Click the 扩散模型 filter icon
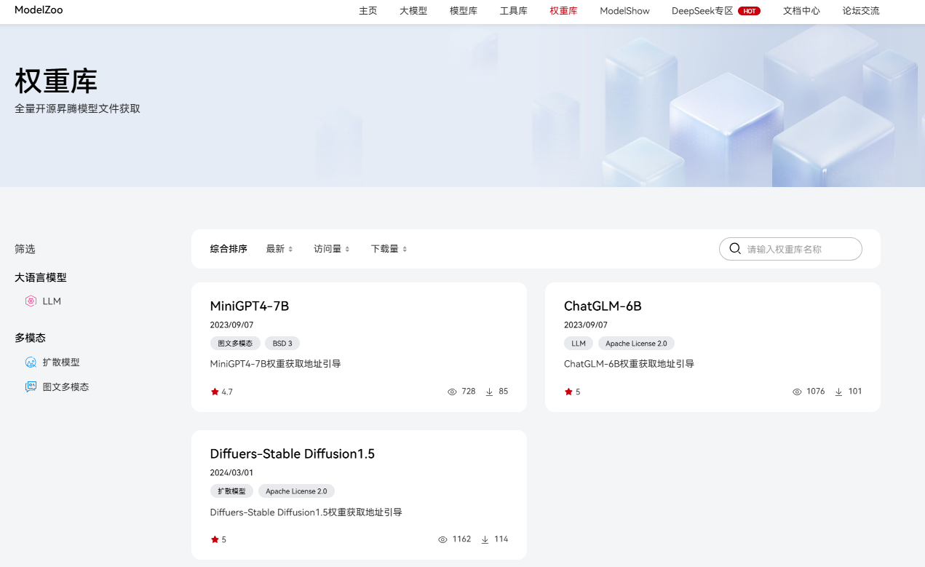This screenshot has width=925, height=567. pyautogui.click(x=31, y=362)
